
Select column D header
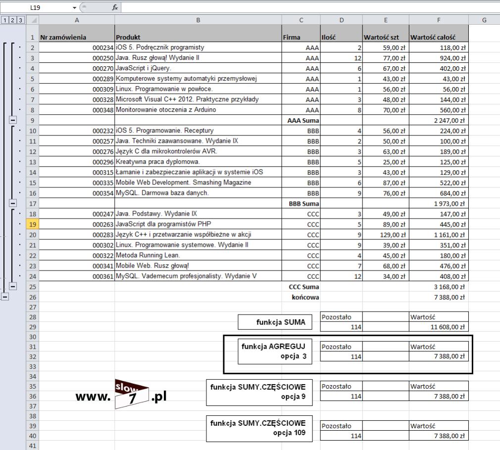(342, 20)
